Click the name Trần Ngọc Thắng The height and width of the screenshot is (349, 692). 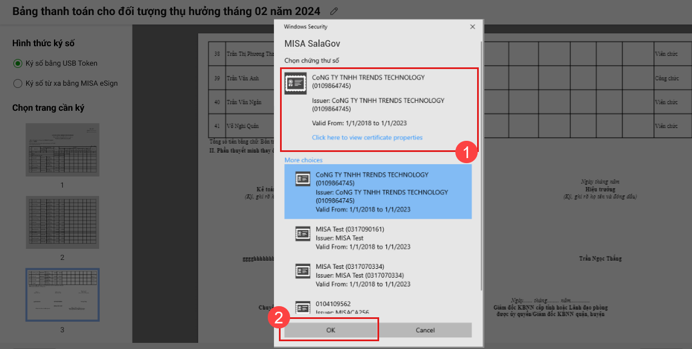[x=600, y=258]
